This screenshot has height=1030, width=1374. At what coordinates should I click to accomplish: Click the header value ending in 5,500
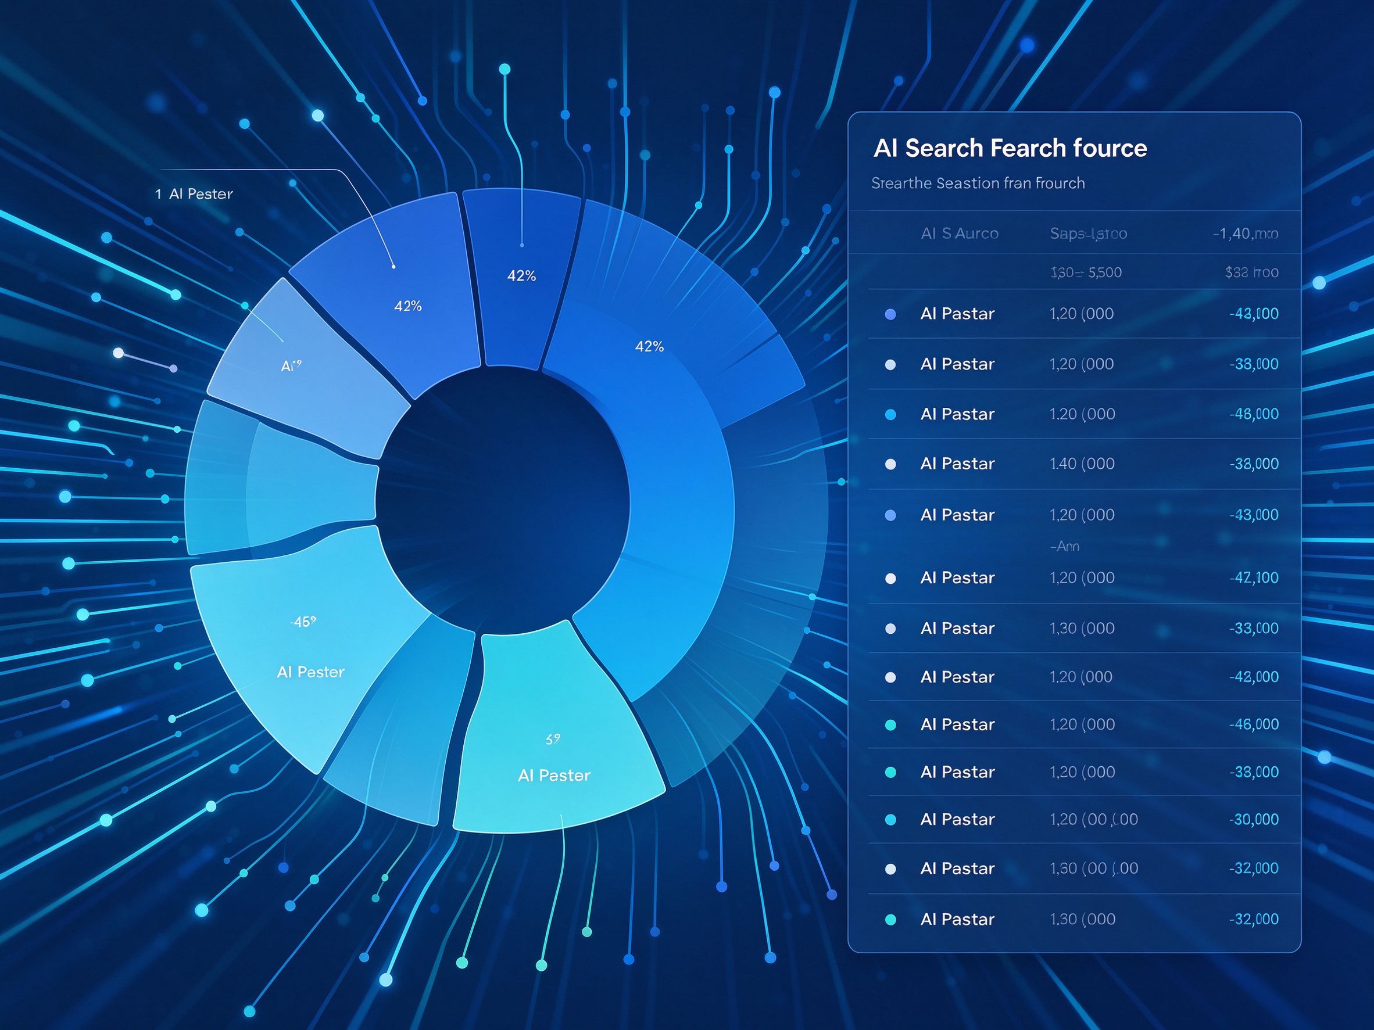1086,272
